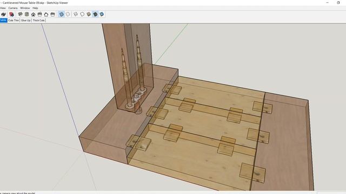This screenshot has height=194, width=346.
Task: Click the red Model Info icon
Action: click(x=11, y=15)
